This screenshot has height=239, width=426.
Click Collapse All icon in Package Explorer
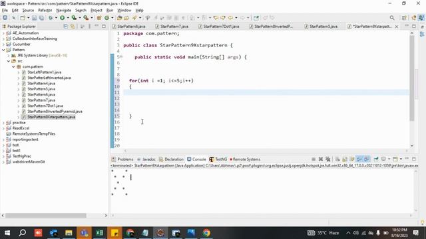66,27
